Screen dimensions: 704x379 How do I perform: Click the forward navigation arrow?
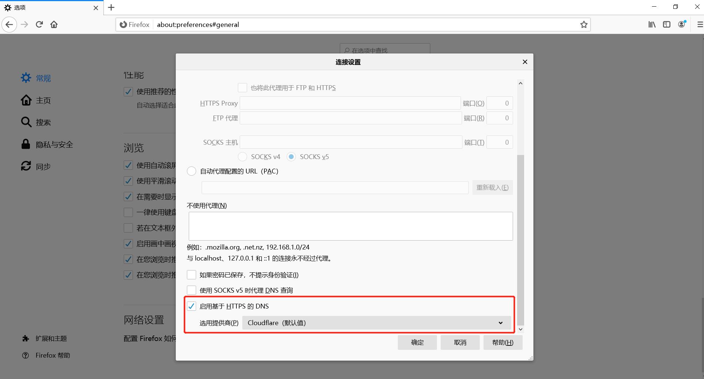tap(24, 25)
